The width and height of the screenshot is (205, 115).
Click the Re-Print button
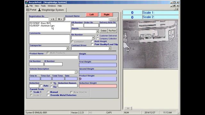click(x=112, y=31)
